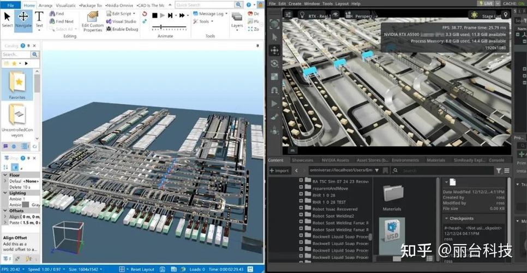
Task: Open the Nvidia Omniverse ribbon tab
Action: pyautogui.click(x=119, y=5)
